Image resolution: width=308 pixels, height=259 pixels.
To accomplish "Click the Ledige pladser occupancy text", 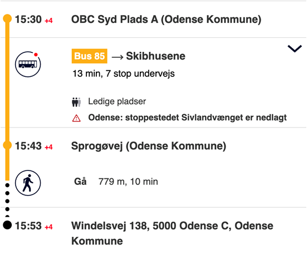I will click(117, 101).
